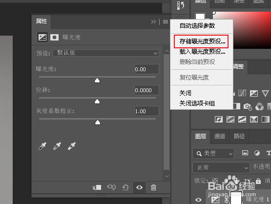
Task: Click the 曝光度 value field 0.00
Action: (146, 69)
